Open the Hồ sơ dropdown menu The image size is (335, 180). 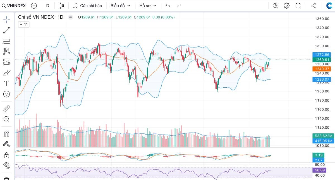pyautogui.click(x=148, y=6)
